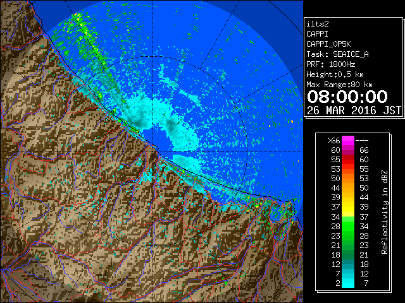Click the green 28–34 dBZ legend swatch
The image size is (405, 303).
pyautogui.click(x=348, y=226)
